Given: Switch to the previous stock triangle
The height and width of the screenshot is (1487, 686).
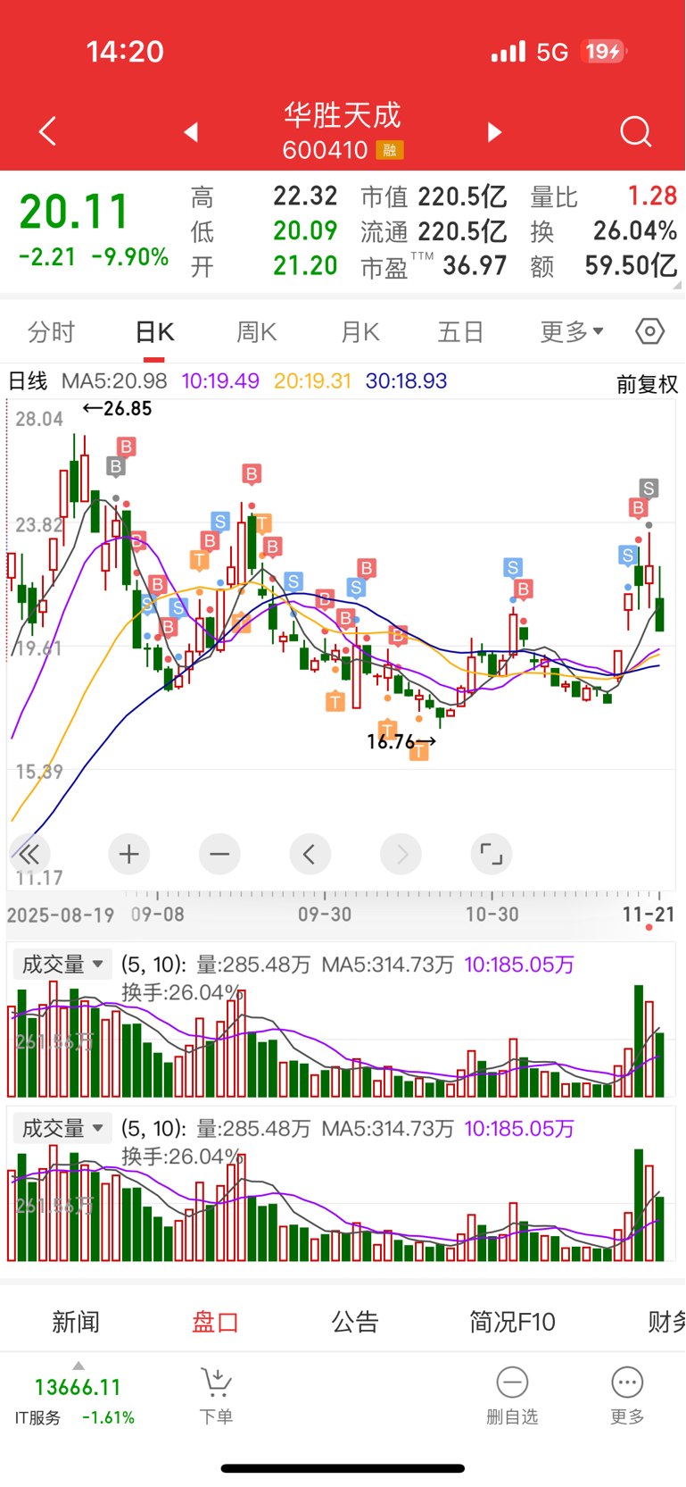Looking at the screenshot, I should tap(191, 132).
